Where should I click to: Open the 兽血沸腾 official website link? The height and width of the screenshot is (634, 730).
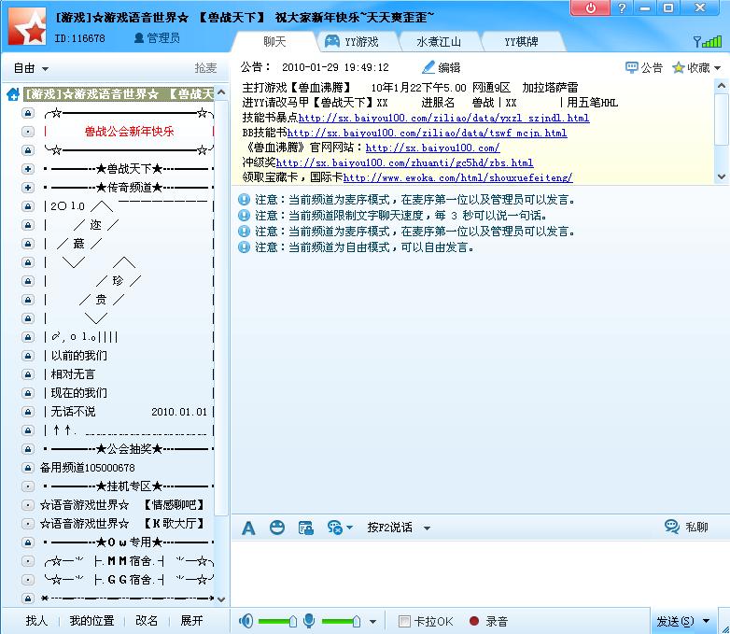[x=432, y=148]
